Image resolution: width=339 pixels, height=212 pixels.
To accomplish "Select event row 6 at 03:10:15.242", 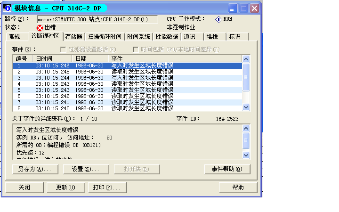I will (127, 96).
